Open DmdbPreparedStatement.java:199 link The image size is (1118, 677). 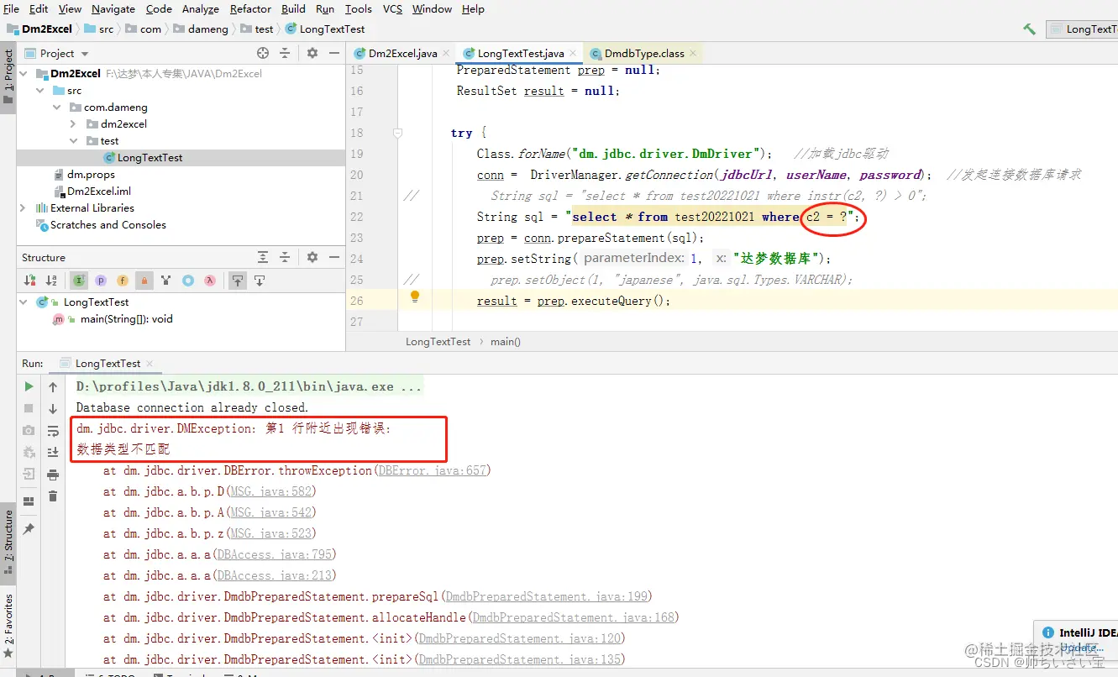pos(547,596)
